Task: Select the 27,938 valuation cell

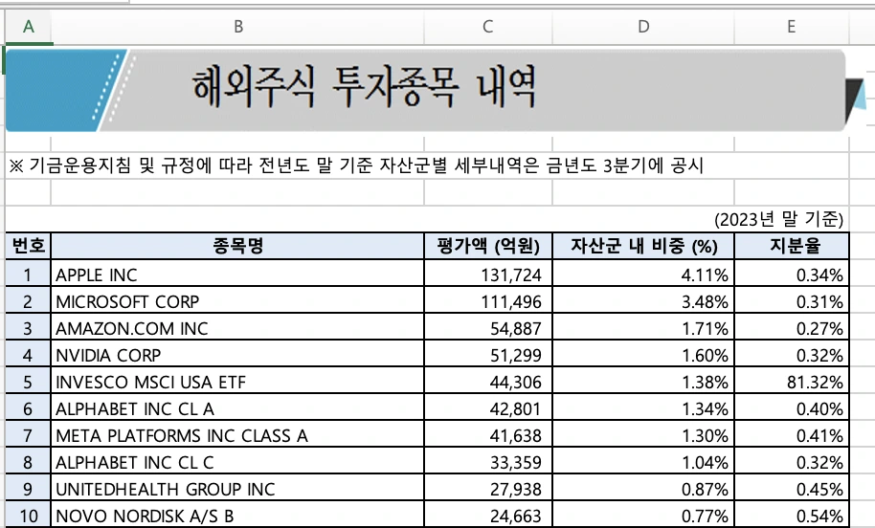Action: pyautogui.click(x=487, y=487)
